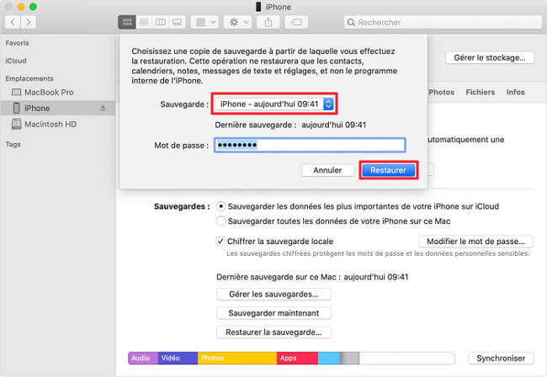This screenshot has height=377, width=547.
Task: Go back with the left arrow button
Action: pos(14,22)
